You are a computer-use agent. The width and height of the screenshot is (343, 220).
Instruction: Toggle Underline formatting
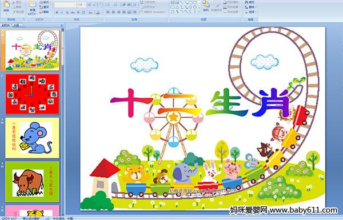coord(67,13)
